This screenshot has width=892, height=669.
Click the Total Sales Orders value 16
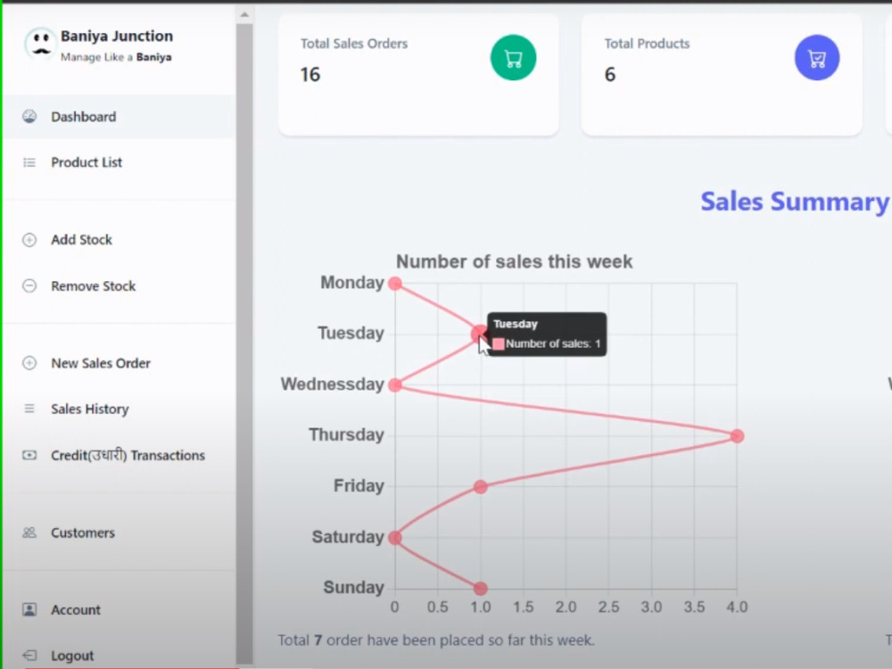click(x=310, y=75)
